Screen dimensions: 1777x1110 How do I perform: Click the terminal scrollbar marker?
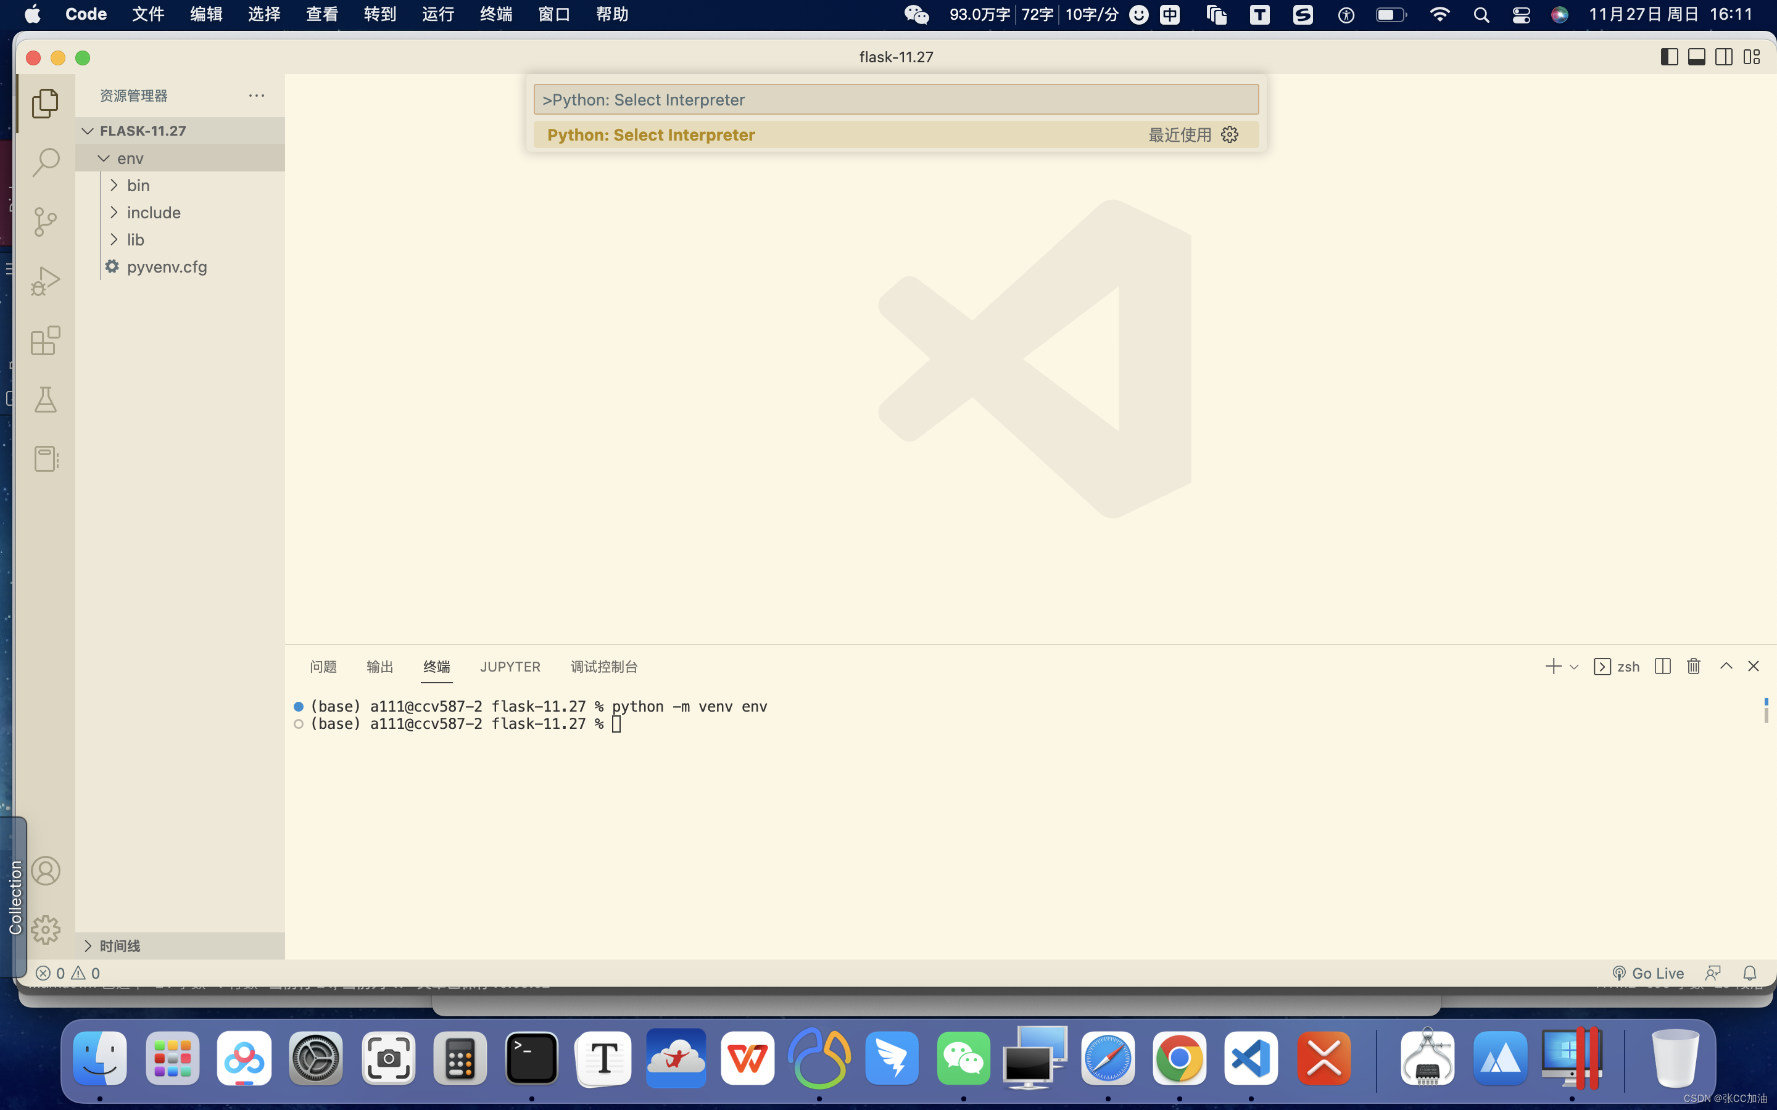pos(1766,710)
